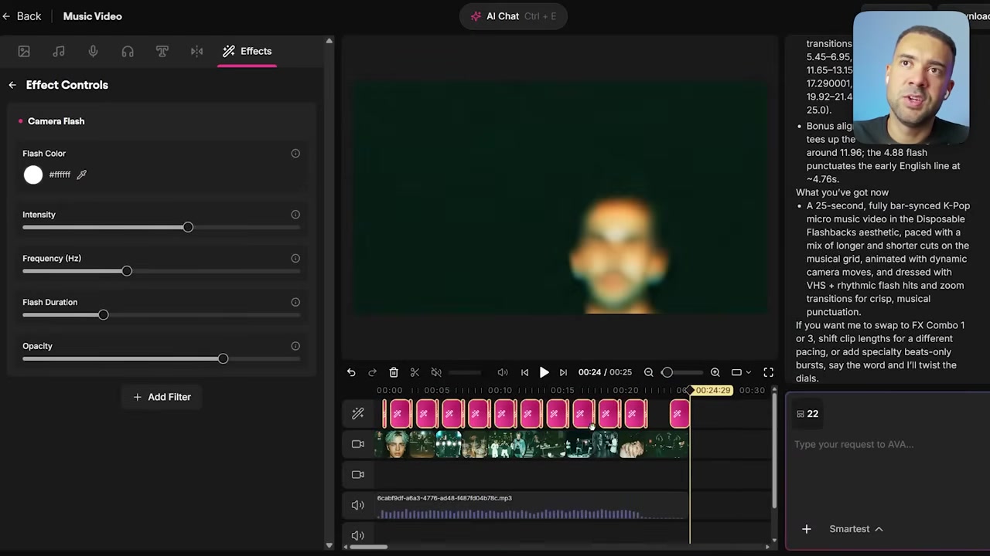Go back from Effect Controls
The width and height of the screenshot is (990, 556).
pos(12,85)
